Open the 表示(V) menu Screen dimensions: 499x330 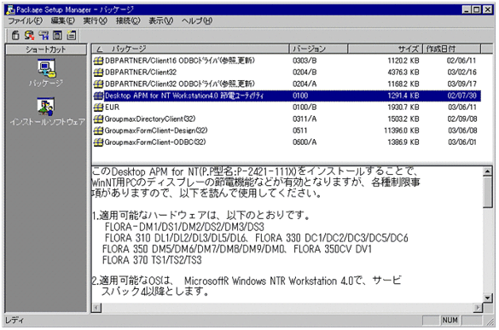coord(160,21)
